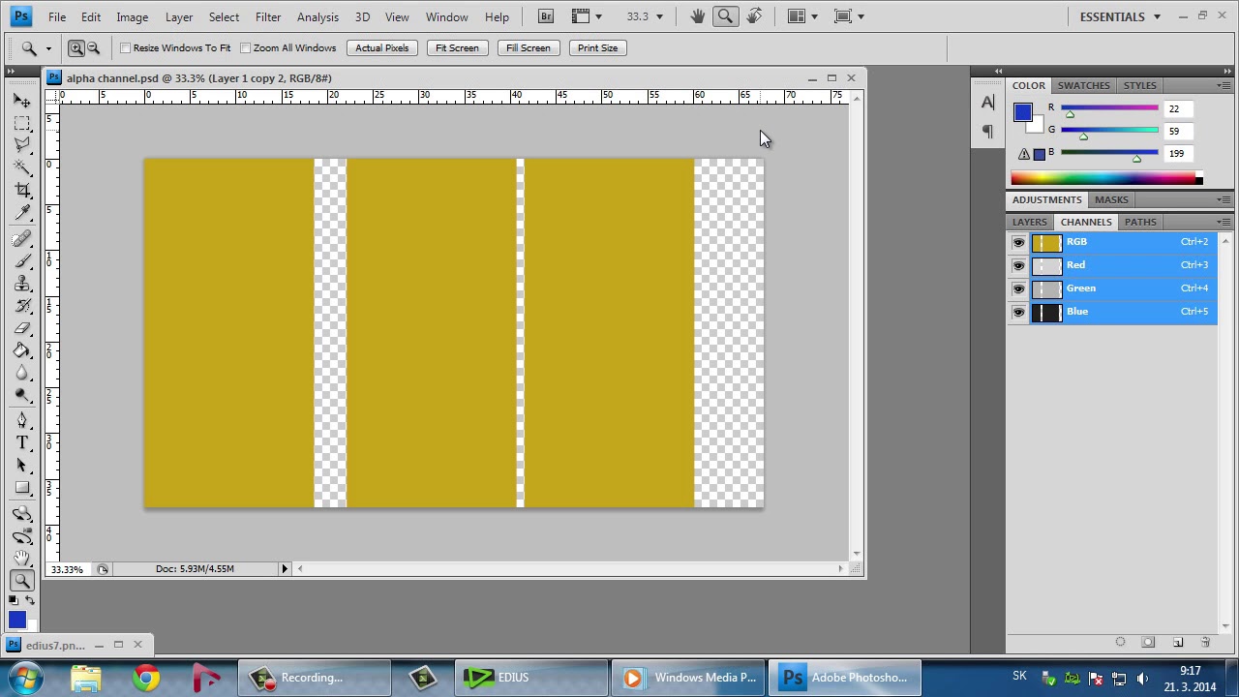Select the Brush tool

[x=22, y=260]
